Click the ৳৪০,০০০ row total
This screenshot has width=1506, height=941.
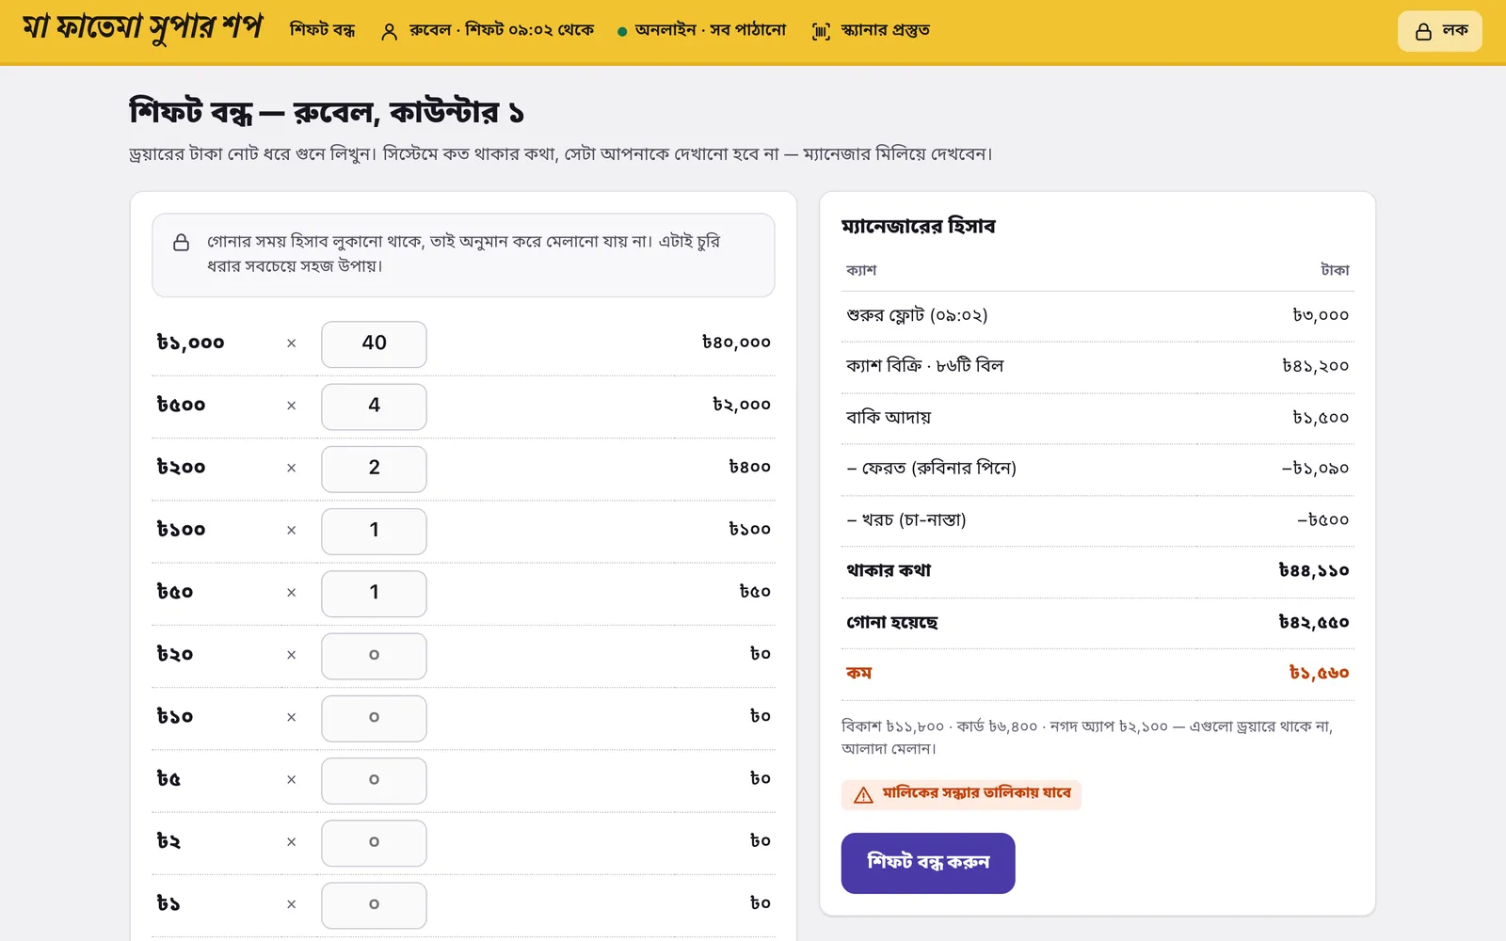pyautogui.click(x=736, y=343)
